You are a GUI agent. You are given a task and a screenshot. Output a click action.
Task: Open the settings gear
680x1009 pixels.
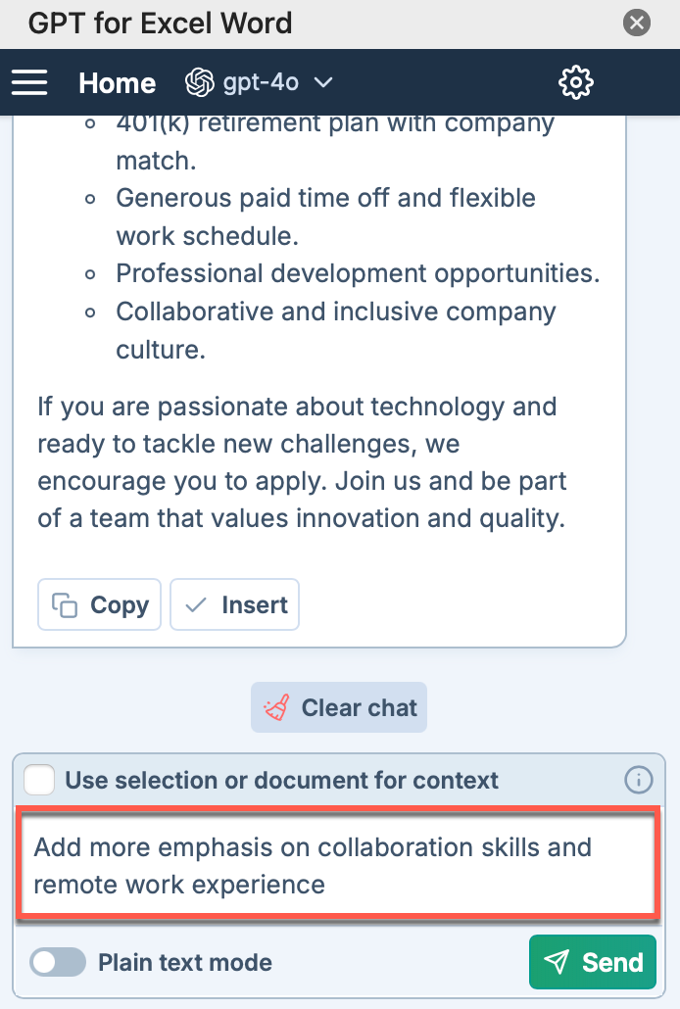[576, 82]
